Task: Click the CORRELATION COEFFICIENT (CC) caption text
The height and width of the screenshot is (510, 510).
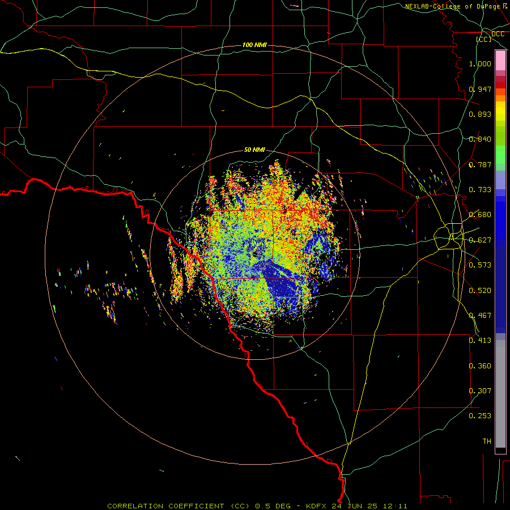Action: pyautogui.click(x=178, y=506)
